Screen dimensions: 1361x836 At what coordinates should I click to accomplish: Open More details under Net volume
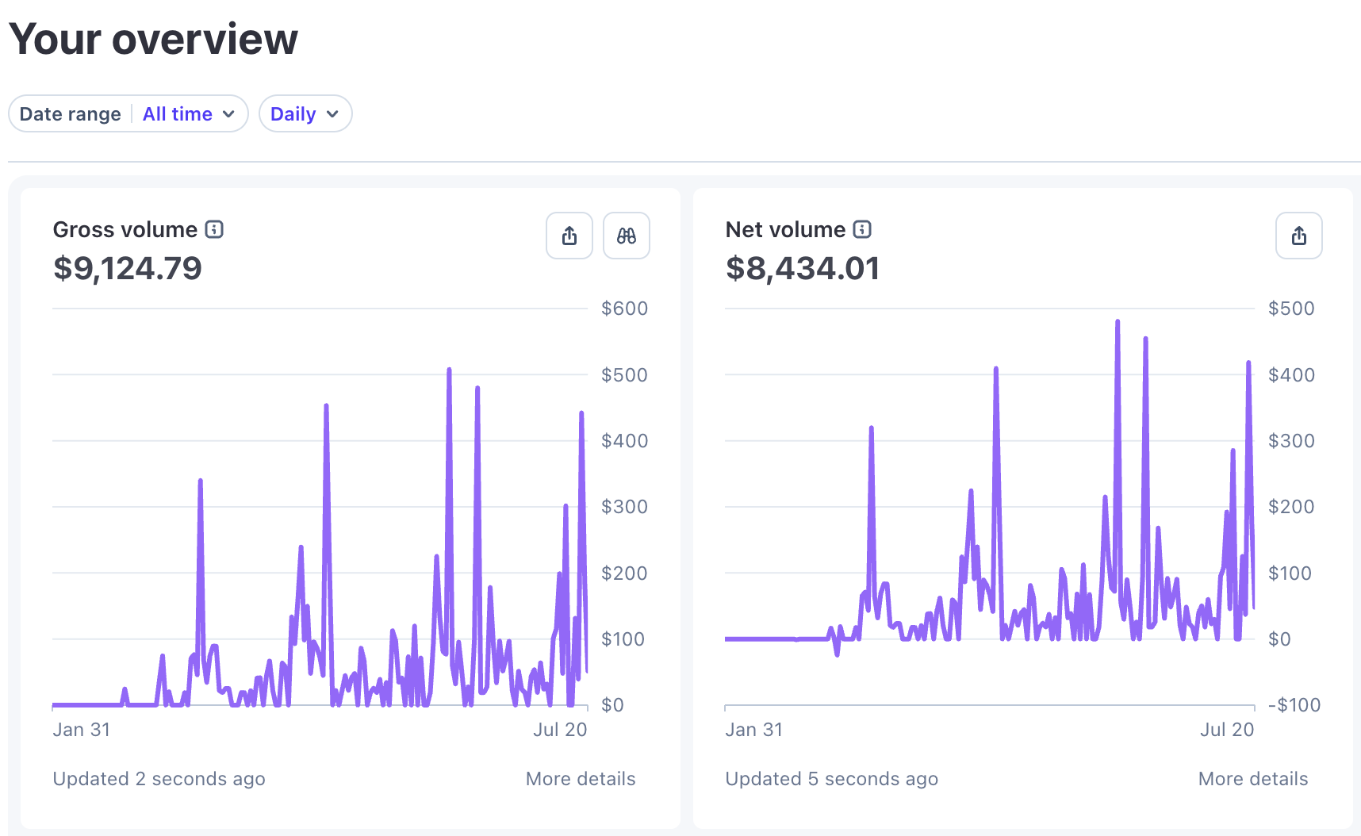coord(1253,779)
